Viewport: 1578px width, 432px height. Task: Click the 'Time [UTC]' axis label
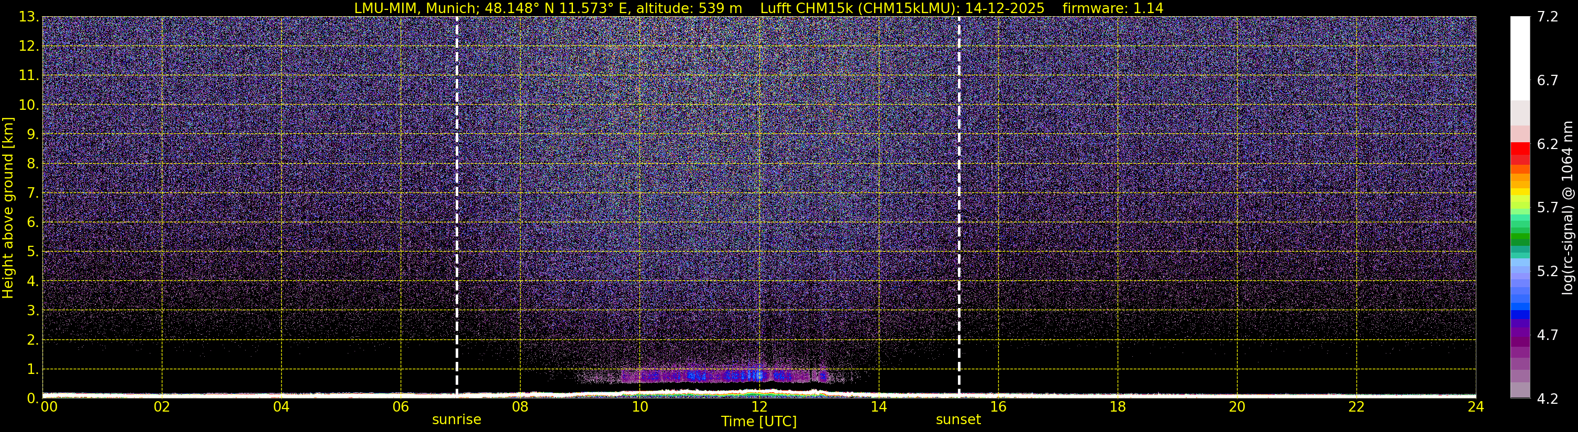click(x=758, y=422)
